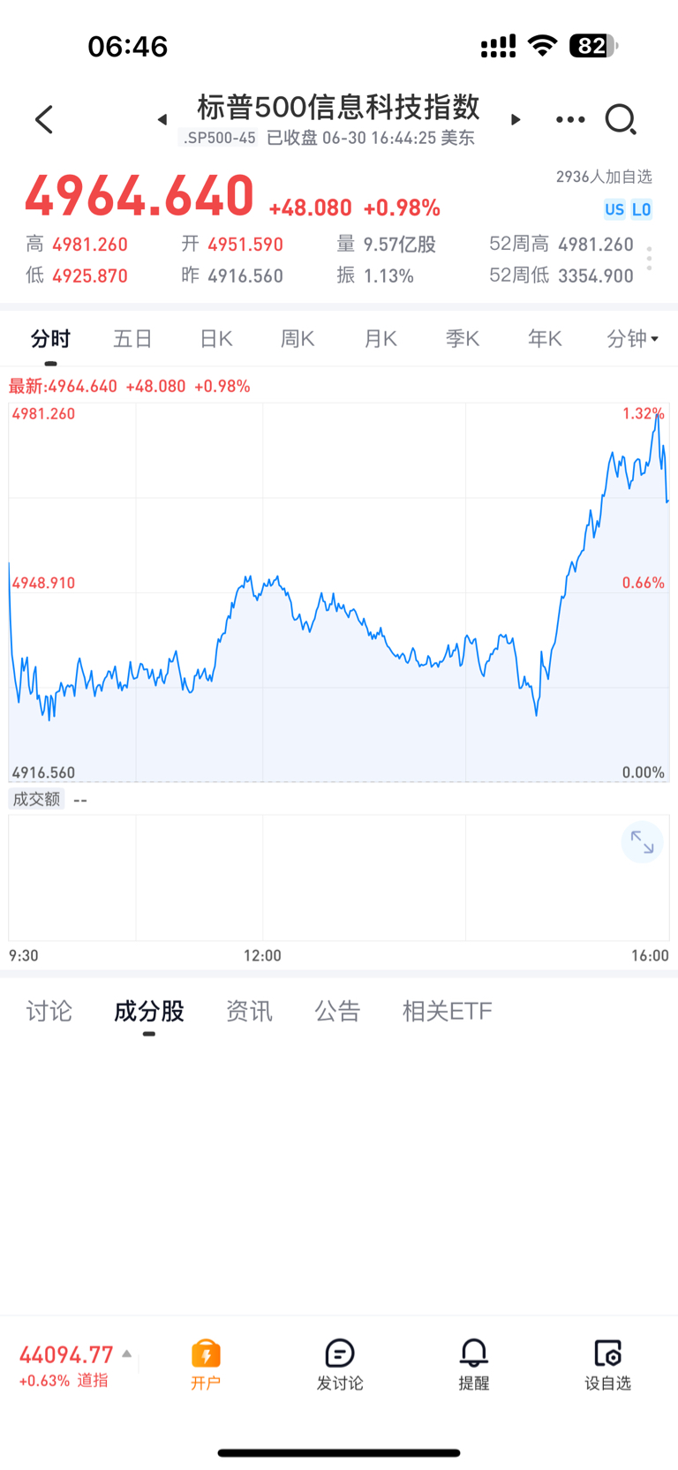Open the 相关ETF tab
The image size is (678, 1470).
click(447, 1011)
